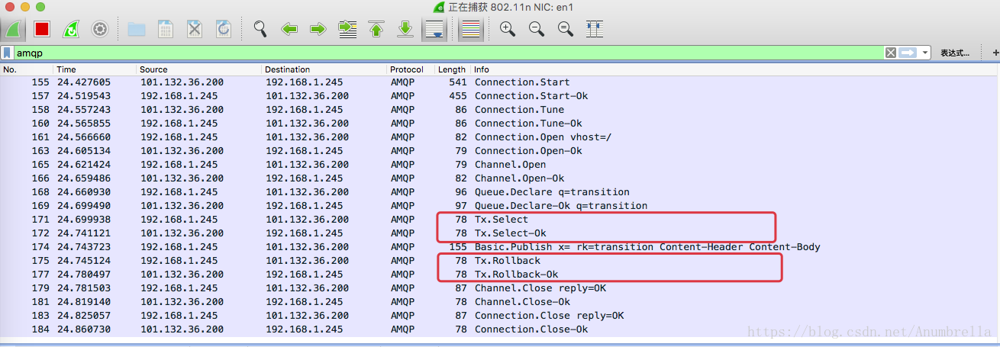
Task: Select the Tx.Select packet 171
Action: coord(500,220)
